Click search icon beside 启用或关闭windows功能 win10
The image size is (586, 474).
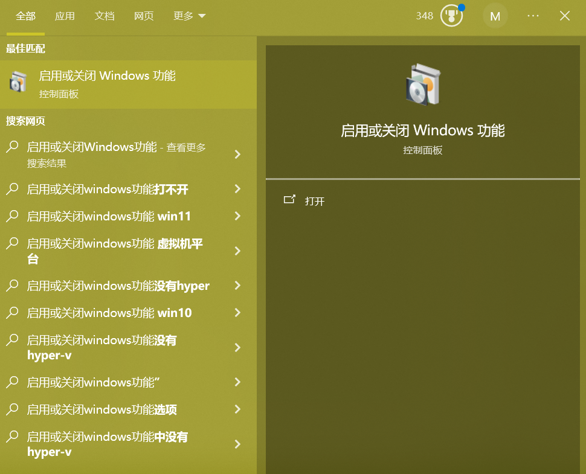coord(12,312)
